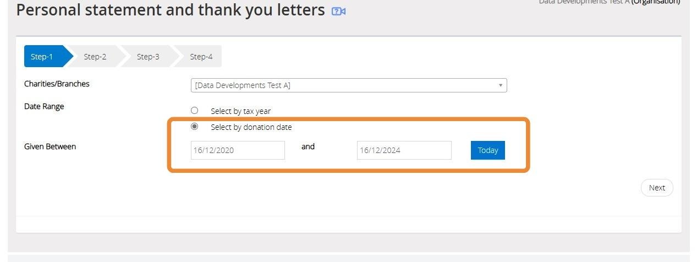The height and width of the screenshot is (262, 697).
Task: Click the Given Between label
Action: pyautogui.click(x=50, y=146)
